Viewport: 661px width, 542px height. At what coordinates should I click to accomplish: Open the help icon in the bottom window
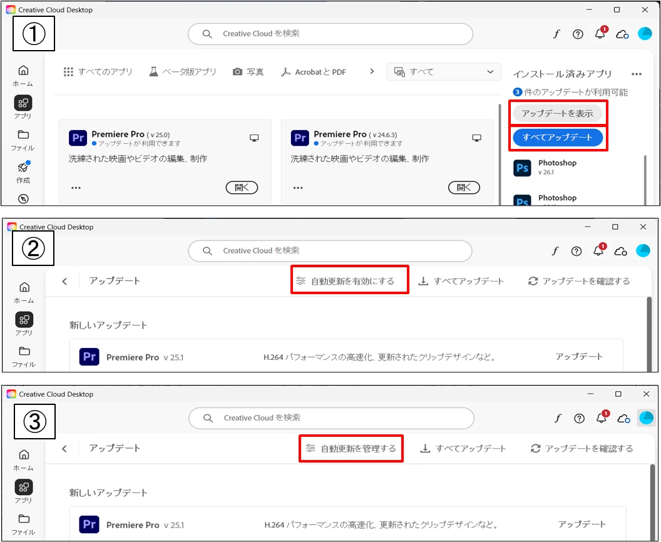579,419
